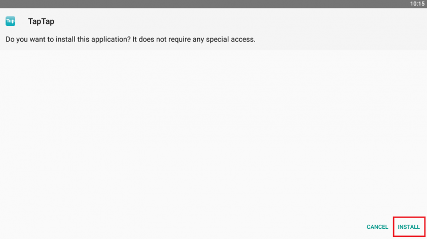Tap the teal Tap logo icon

coord(10,21)
